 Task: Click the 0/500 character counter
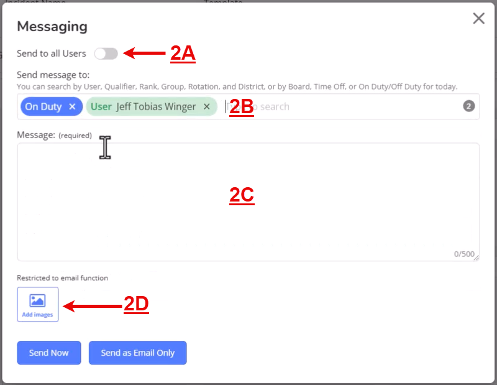[x=464, y=254]
